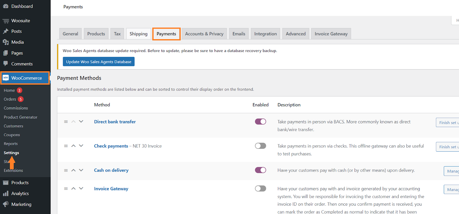Image resolution: width=459 pixels, height=214 pixels.
Task: Move Check payments down with arrow
Action: click(81, 146)
